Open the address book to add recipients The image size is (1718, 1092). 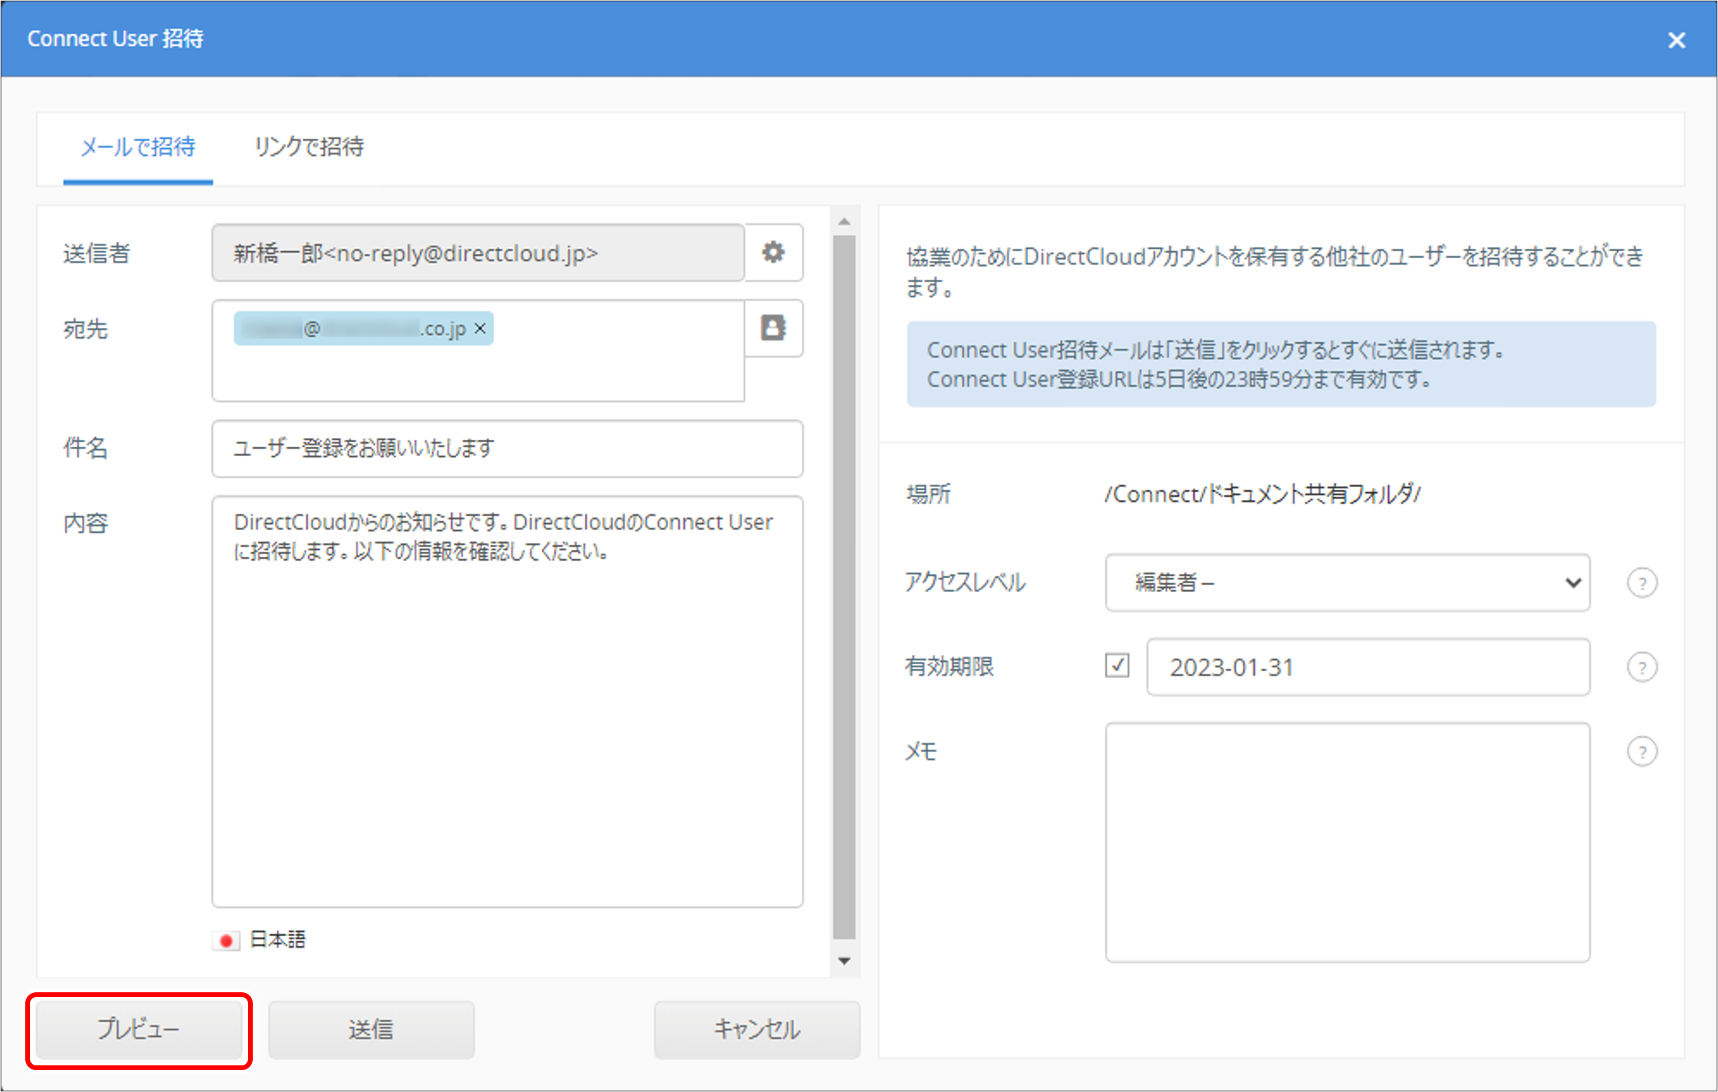[774, 328]
